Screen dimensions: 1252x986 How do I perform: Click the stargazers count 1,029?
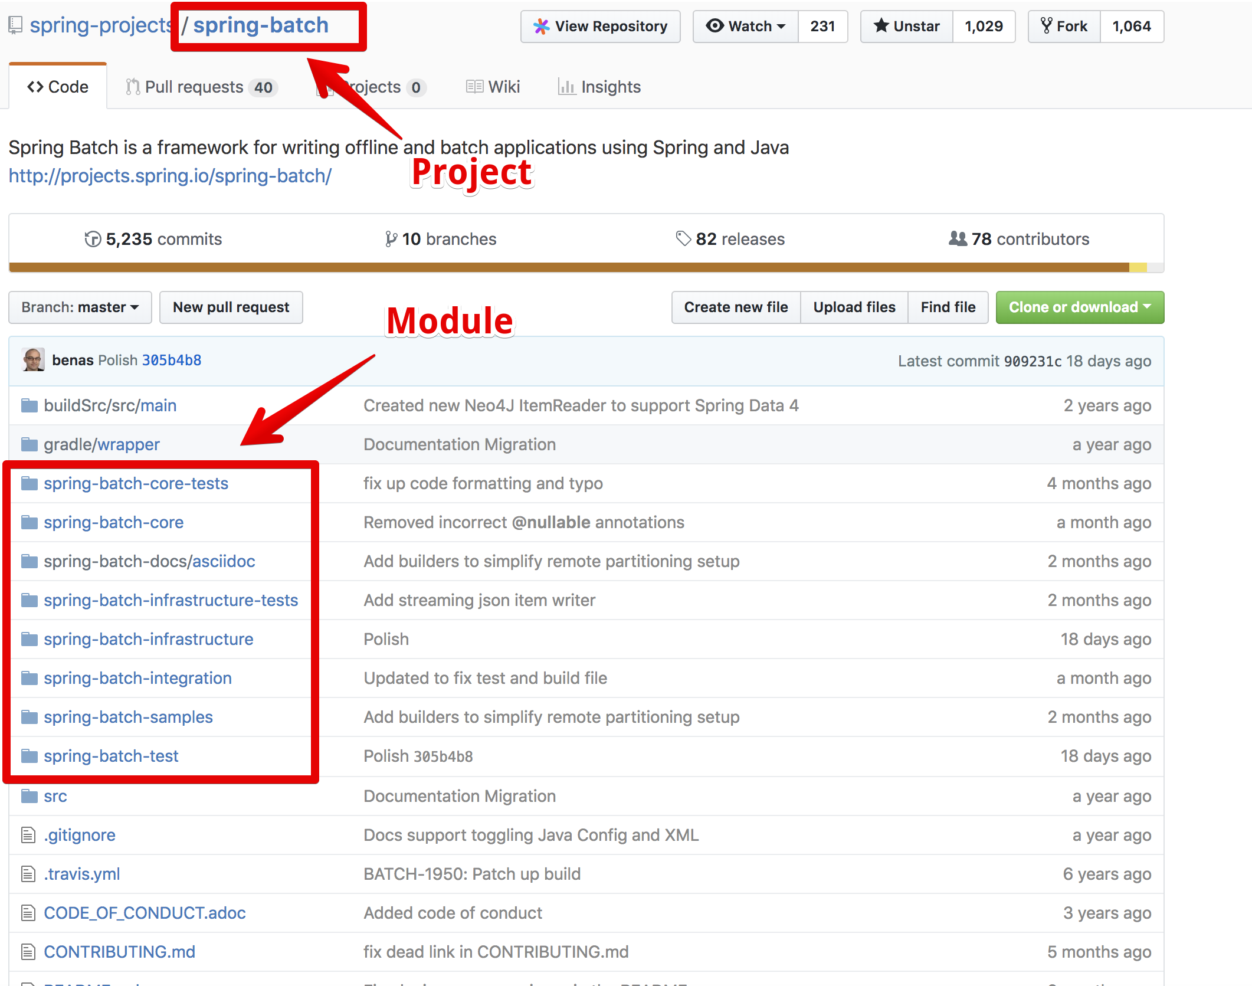point(984,27)
